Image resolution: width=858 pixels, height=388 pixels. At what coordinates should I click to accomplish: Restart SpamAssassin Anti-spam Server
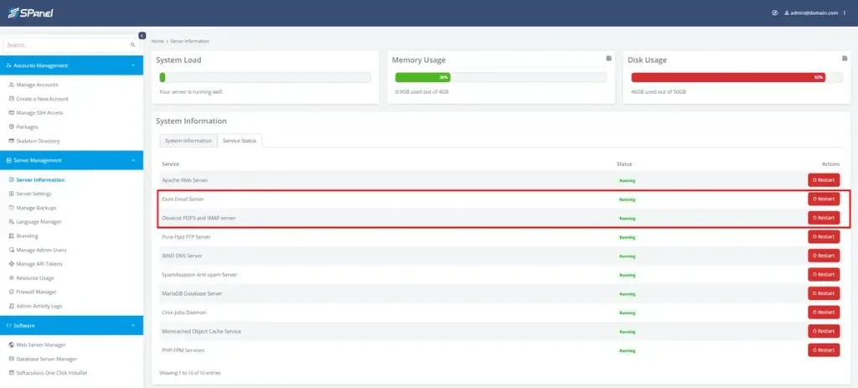click(x=824, y=274)
